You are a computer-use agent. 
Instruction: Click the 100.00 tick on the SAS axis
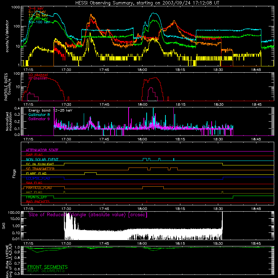[14, 212]
